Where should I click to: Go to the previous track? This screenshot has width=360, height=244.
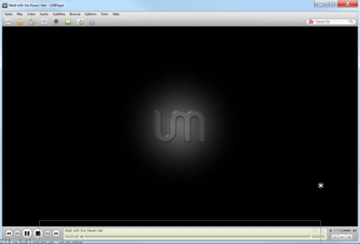pyautogui.click(x=17, y=233)
